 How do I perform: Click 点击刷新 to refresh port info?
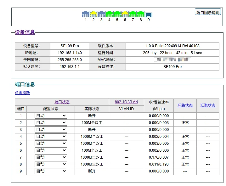point(22,93)
